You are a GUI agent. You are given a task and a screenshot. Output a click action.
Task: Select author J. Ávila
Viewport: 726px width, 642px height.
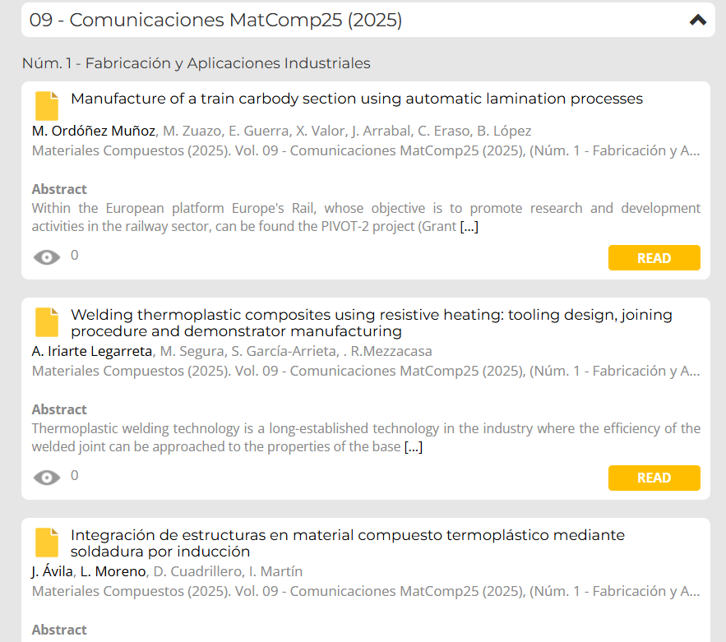point(52,571)
